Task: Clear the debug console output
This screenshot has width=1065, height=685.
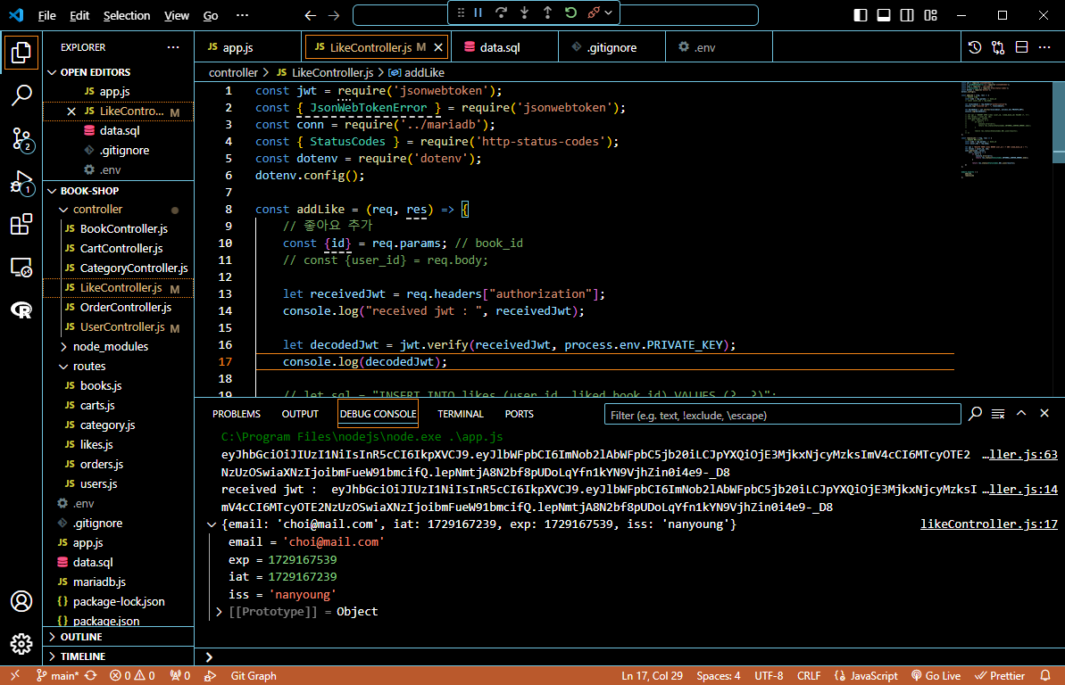Action: [998, 414]
